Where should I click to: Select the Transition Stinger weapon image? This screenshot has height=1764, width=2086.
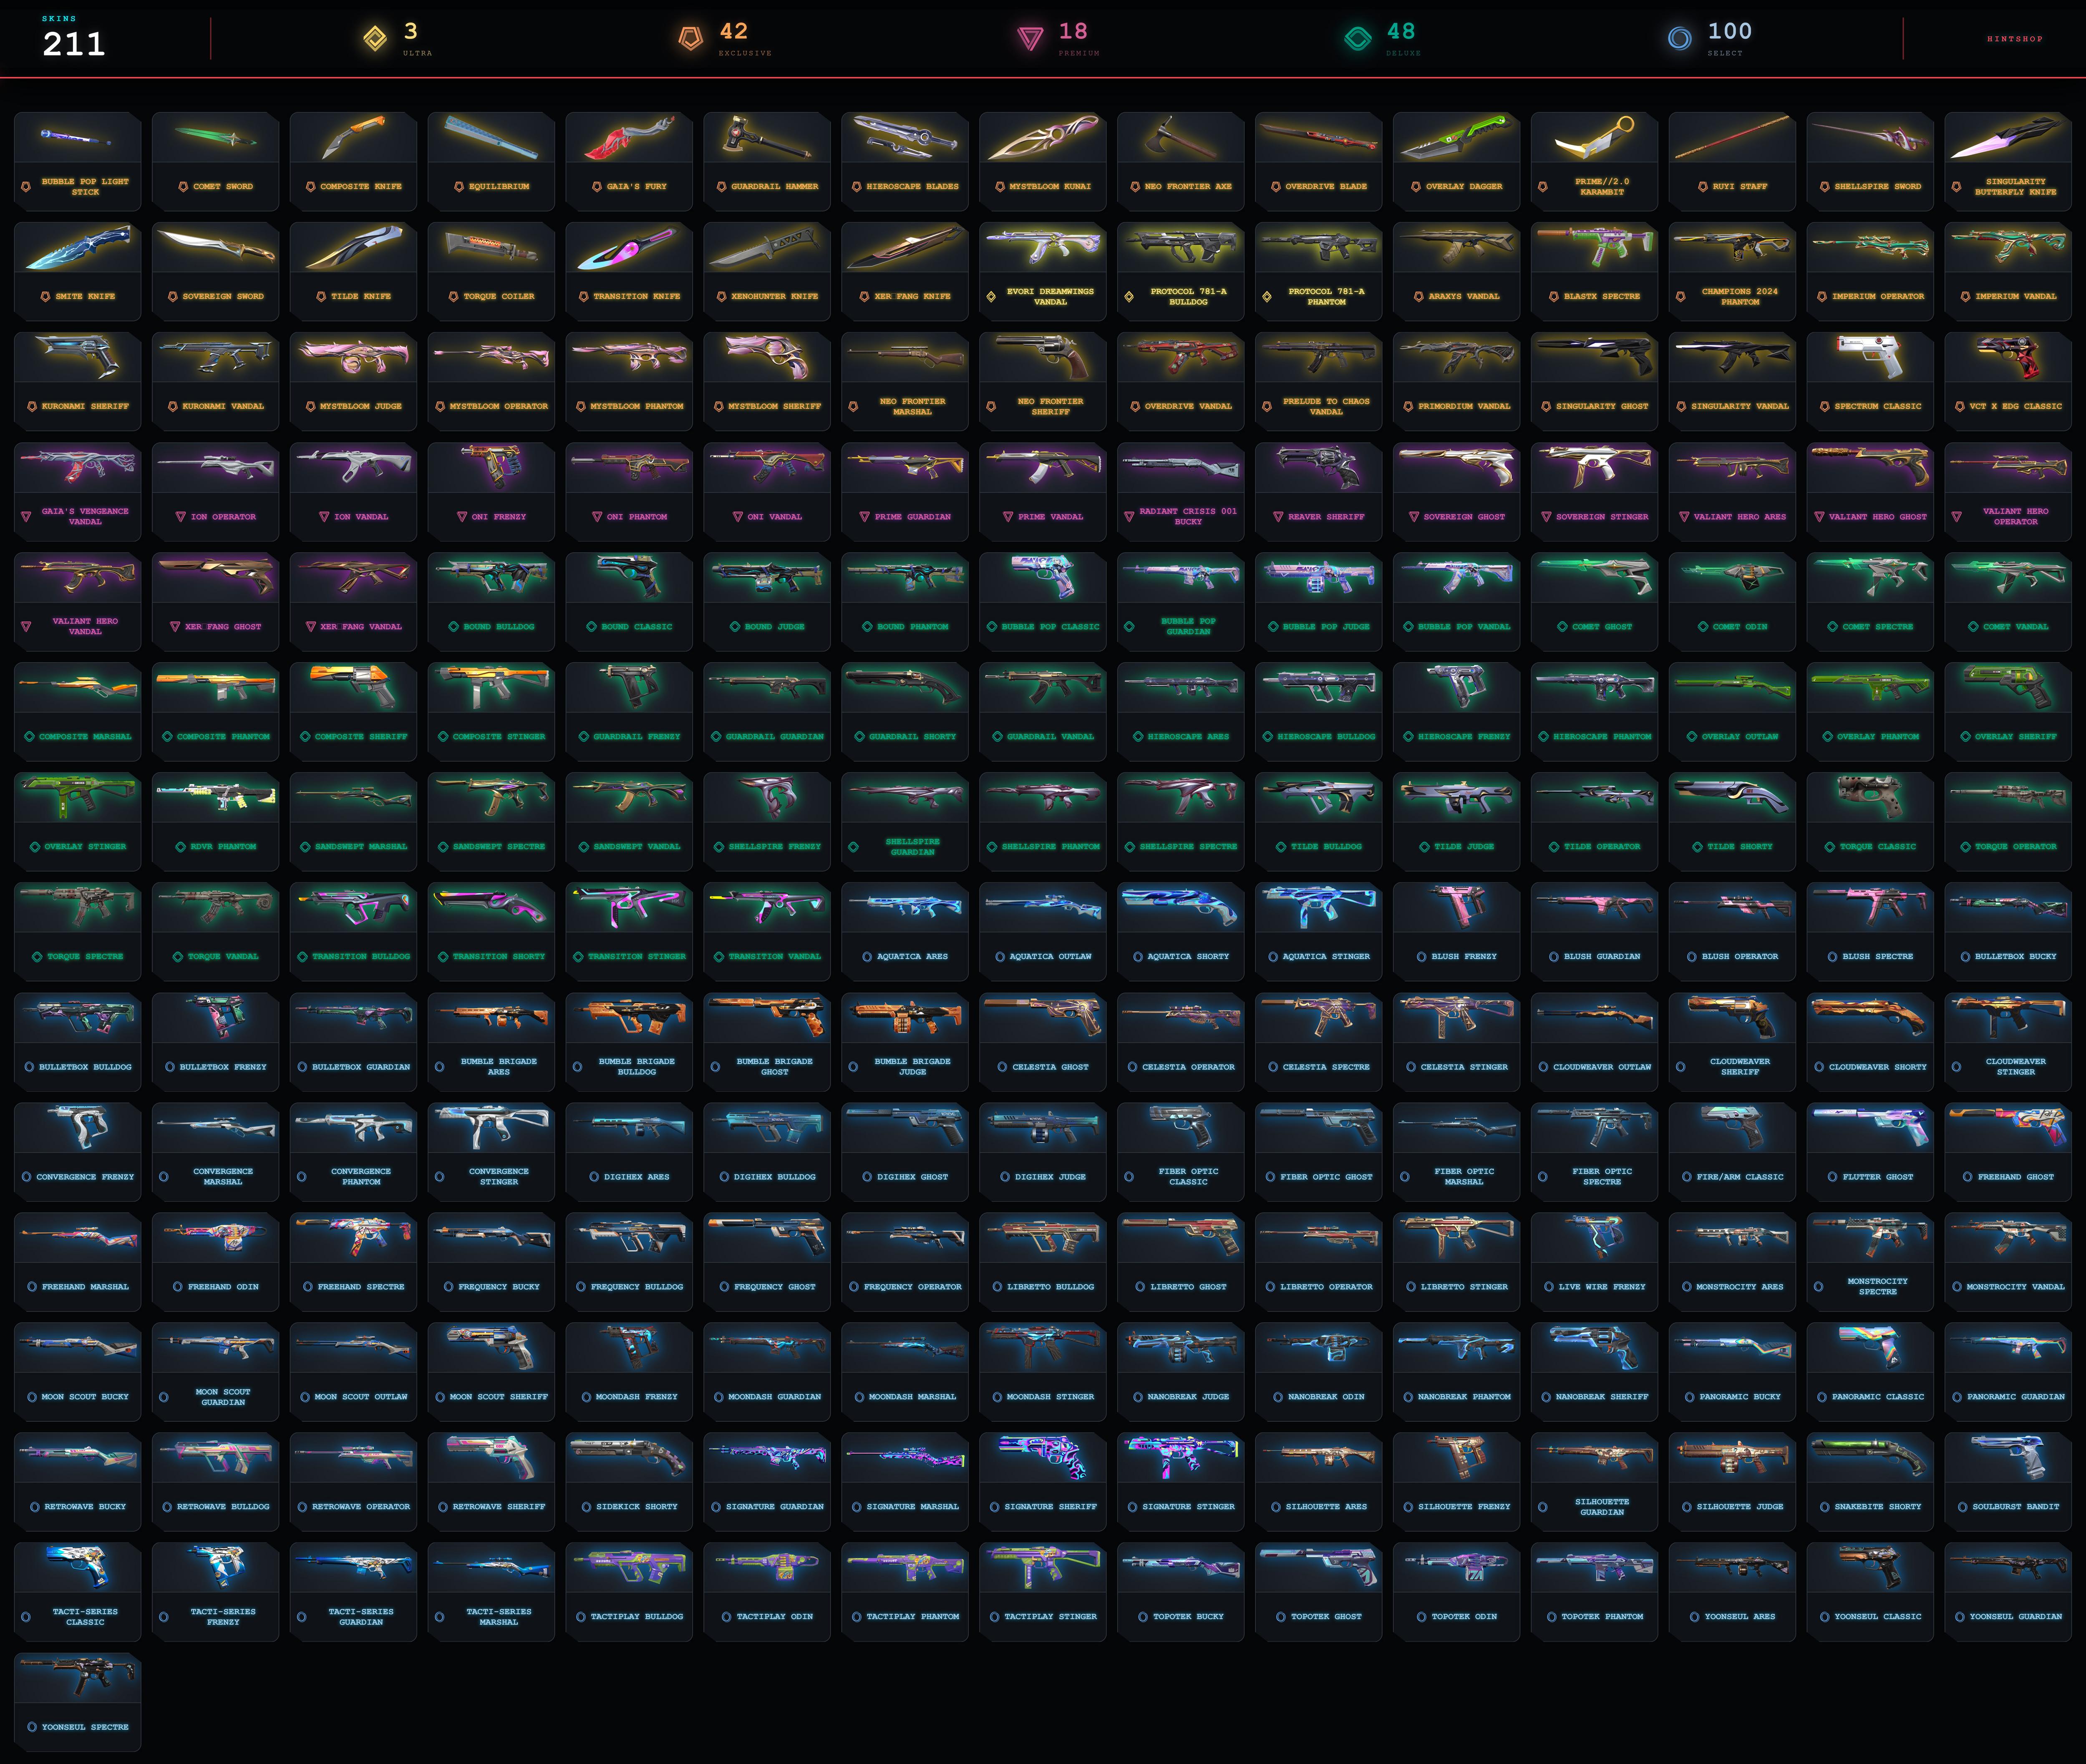pyautogui.click(x=629, y=907)
